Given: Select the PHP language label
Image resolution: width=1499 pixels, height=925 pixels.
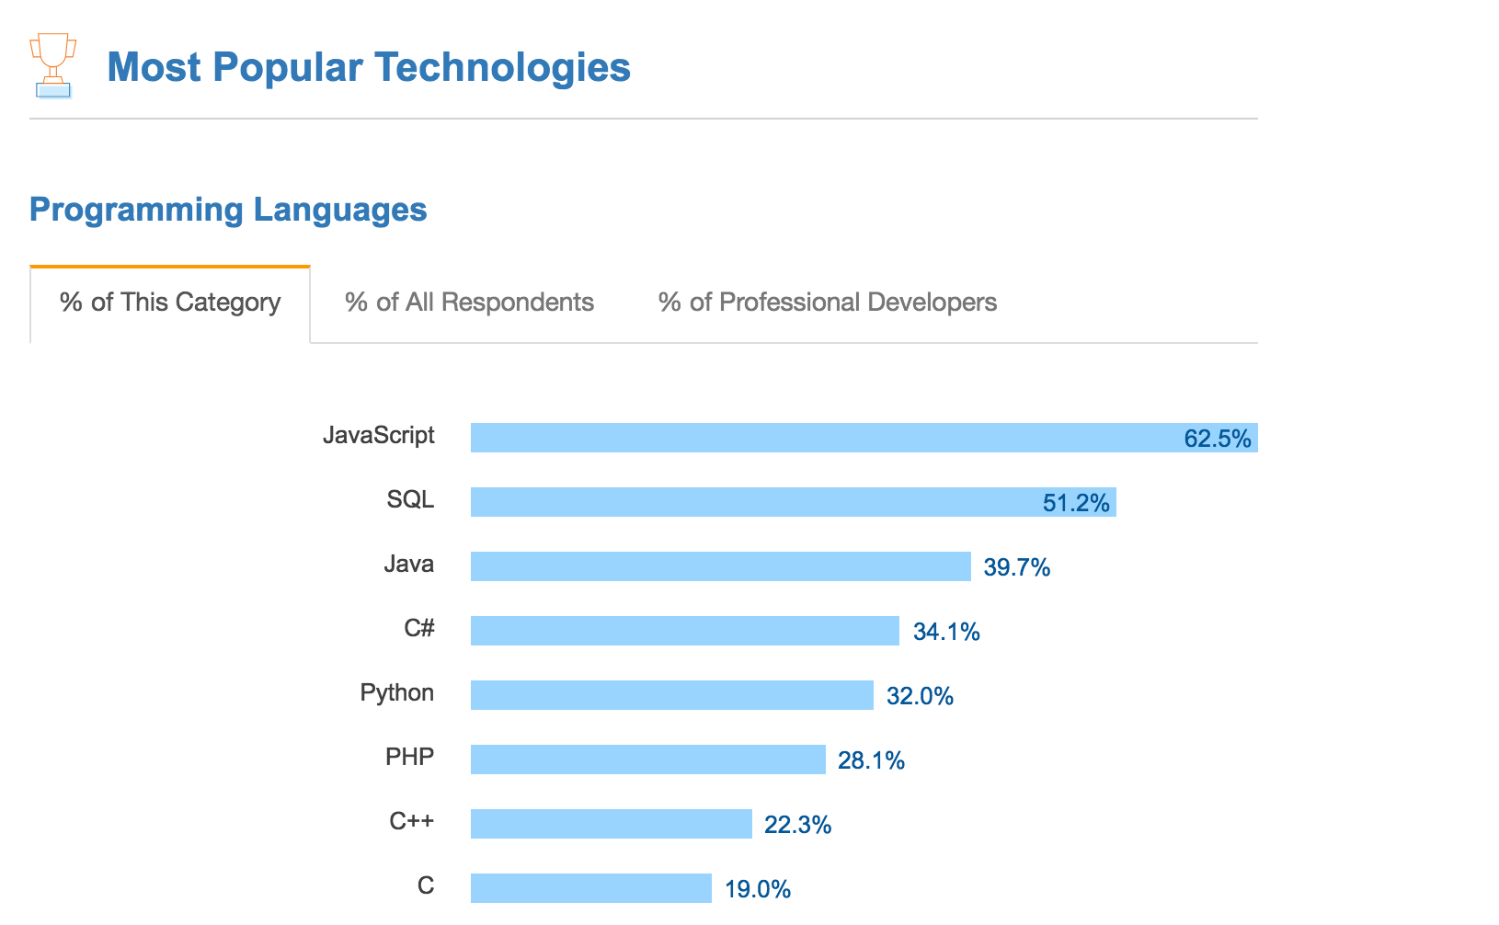Looking at the screenshot, I should 409,757.
